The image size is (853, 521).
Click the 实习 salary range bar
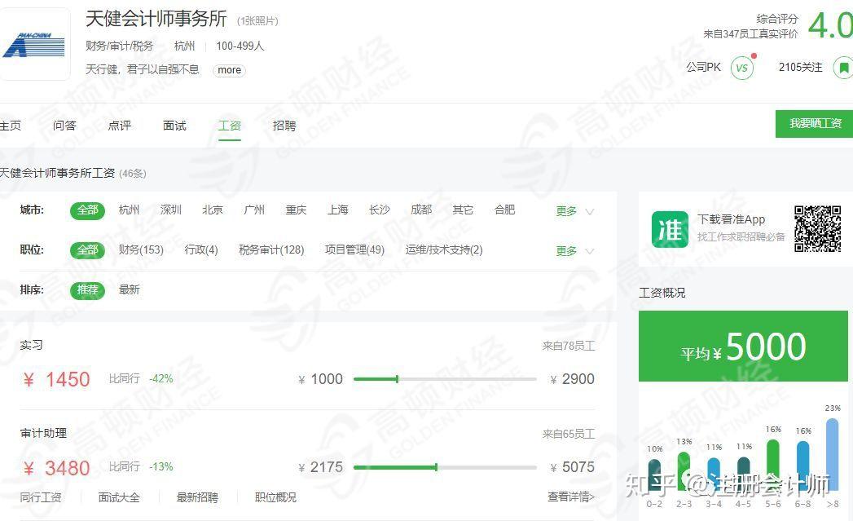tap(445, 379)
